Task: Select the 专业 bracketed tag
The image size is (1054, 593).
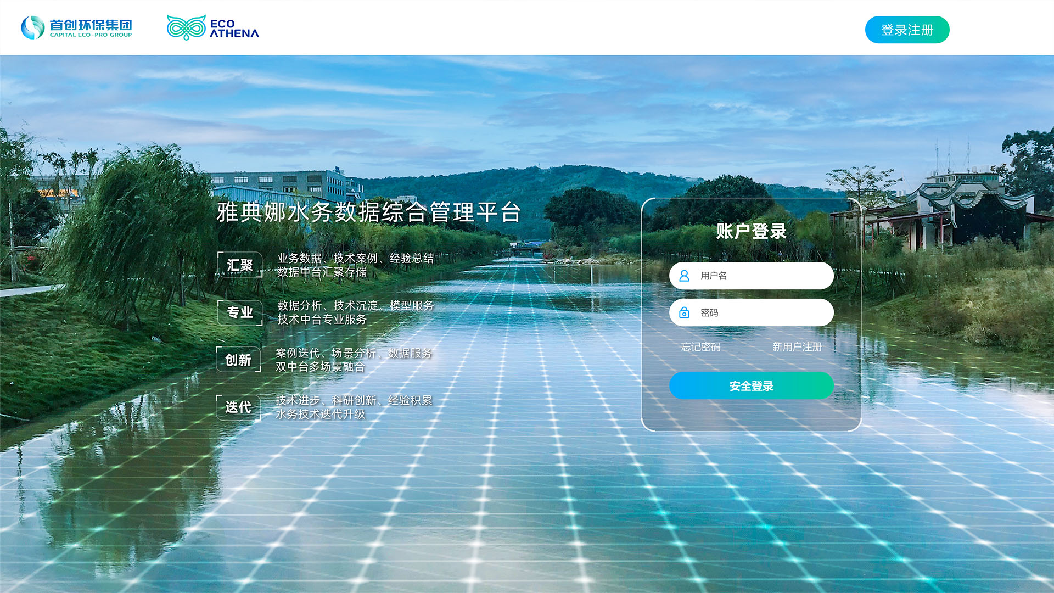Action: [240, 312]
